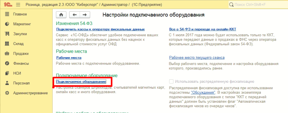Click the Главное section icon
Screen dimensions: 288x113
[x=7, y=14]
